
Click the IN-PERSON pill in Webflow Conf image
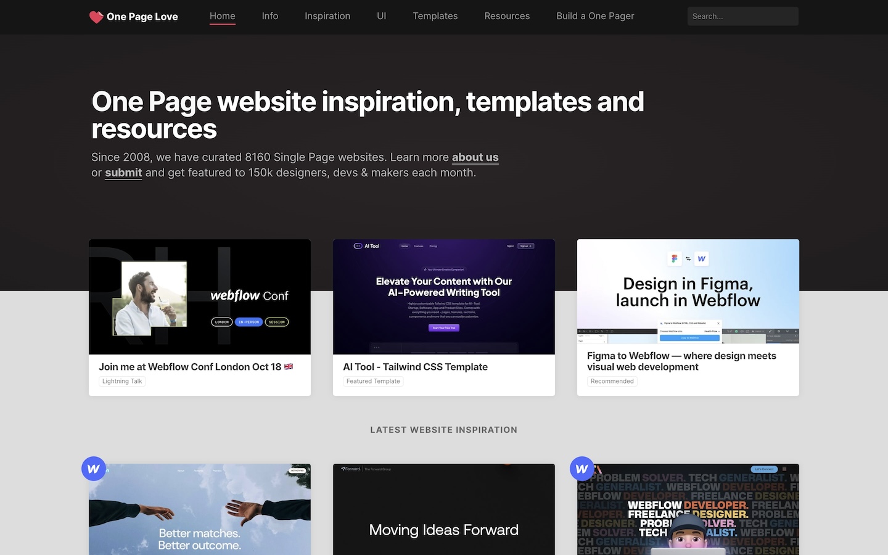[249, 322]
